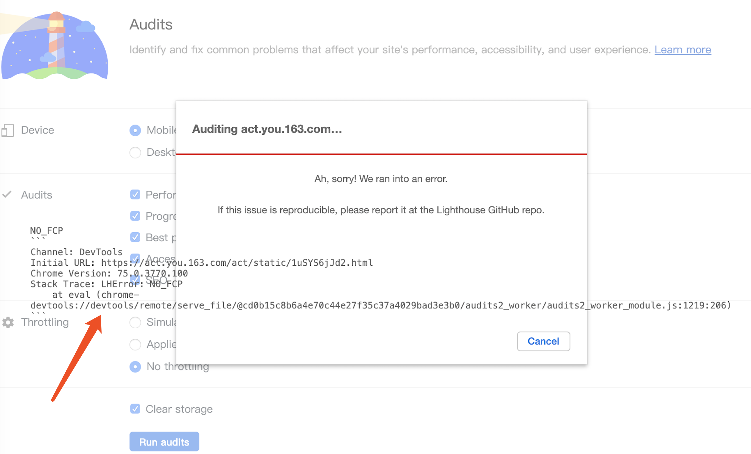Select the Simulated throttling option
The height and width of the screenshot is (454, 751).
135,322
